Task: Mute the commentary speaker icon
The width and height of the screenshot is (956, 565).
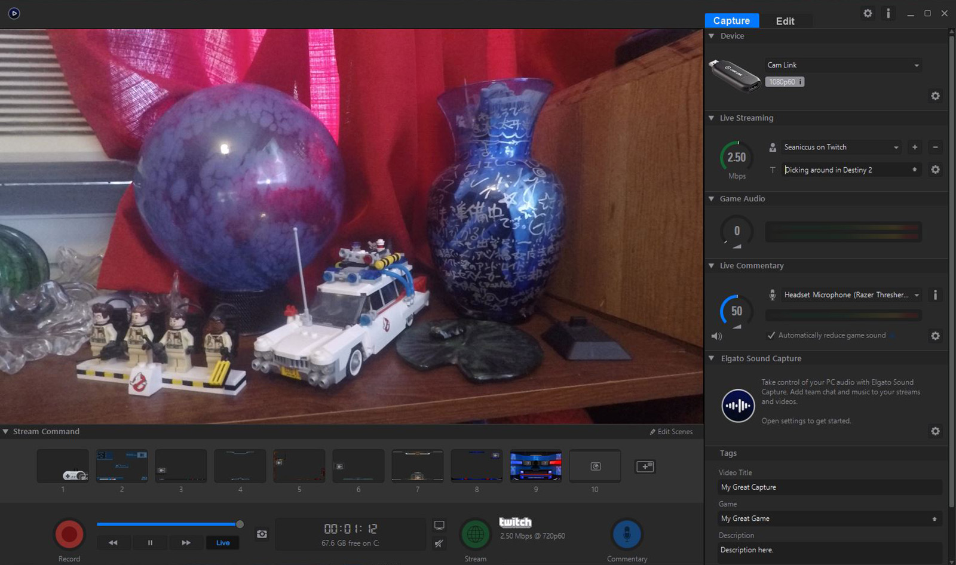Action: click(x=716, y=336)
